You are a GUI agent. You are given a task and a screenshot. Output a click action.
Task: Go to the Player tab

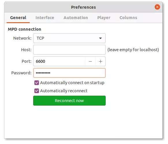pyautogui.click(x=104, y=18)
